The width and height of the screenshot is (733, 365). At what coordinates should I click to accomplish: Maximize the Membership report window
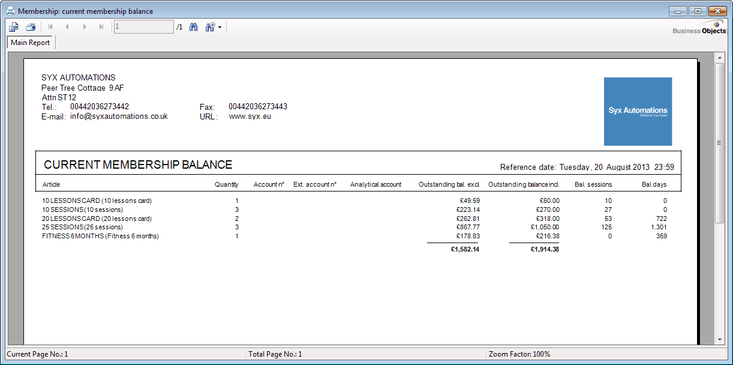click(698, 11)
